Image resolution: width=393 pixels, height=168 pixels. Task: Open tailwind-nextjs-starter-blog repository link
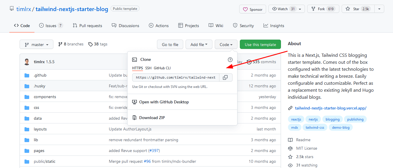pos(72,9)
